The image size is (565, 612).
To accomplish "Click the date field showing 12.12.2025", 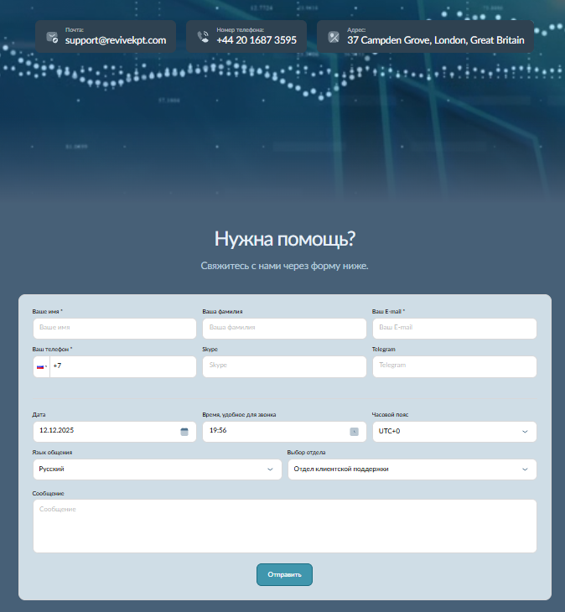I will coord(115,432).
